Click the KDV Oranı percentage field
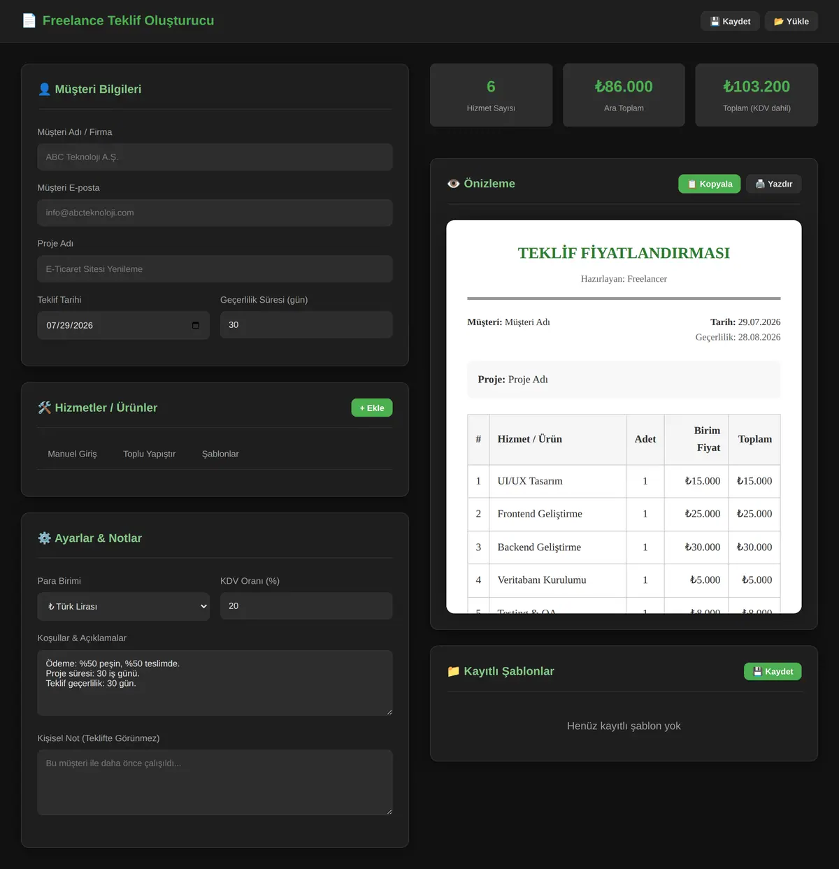The height and width of the screenshot is (869, 839). pos(306,606)
